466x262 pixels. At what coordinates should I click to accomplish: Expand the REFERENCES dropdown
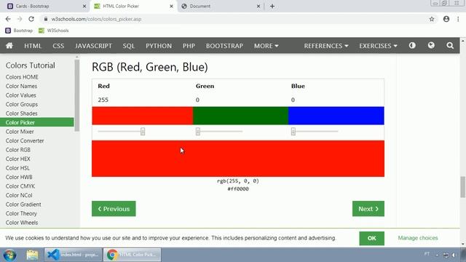[x=326, y=46]
